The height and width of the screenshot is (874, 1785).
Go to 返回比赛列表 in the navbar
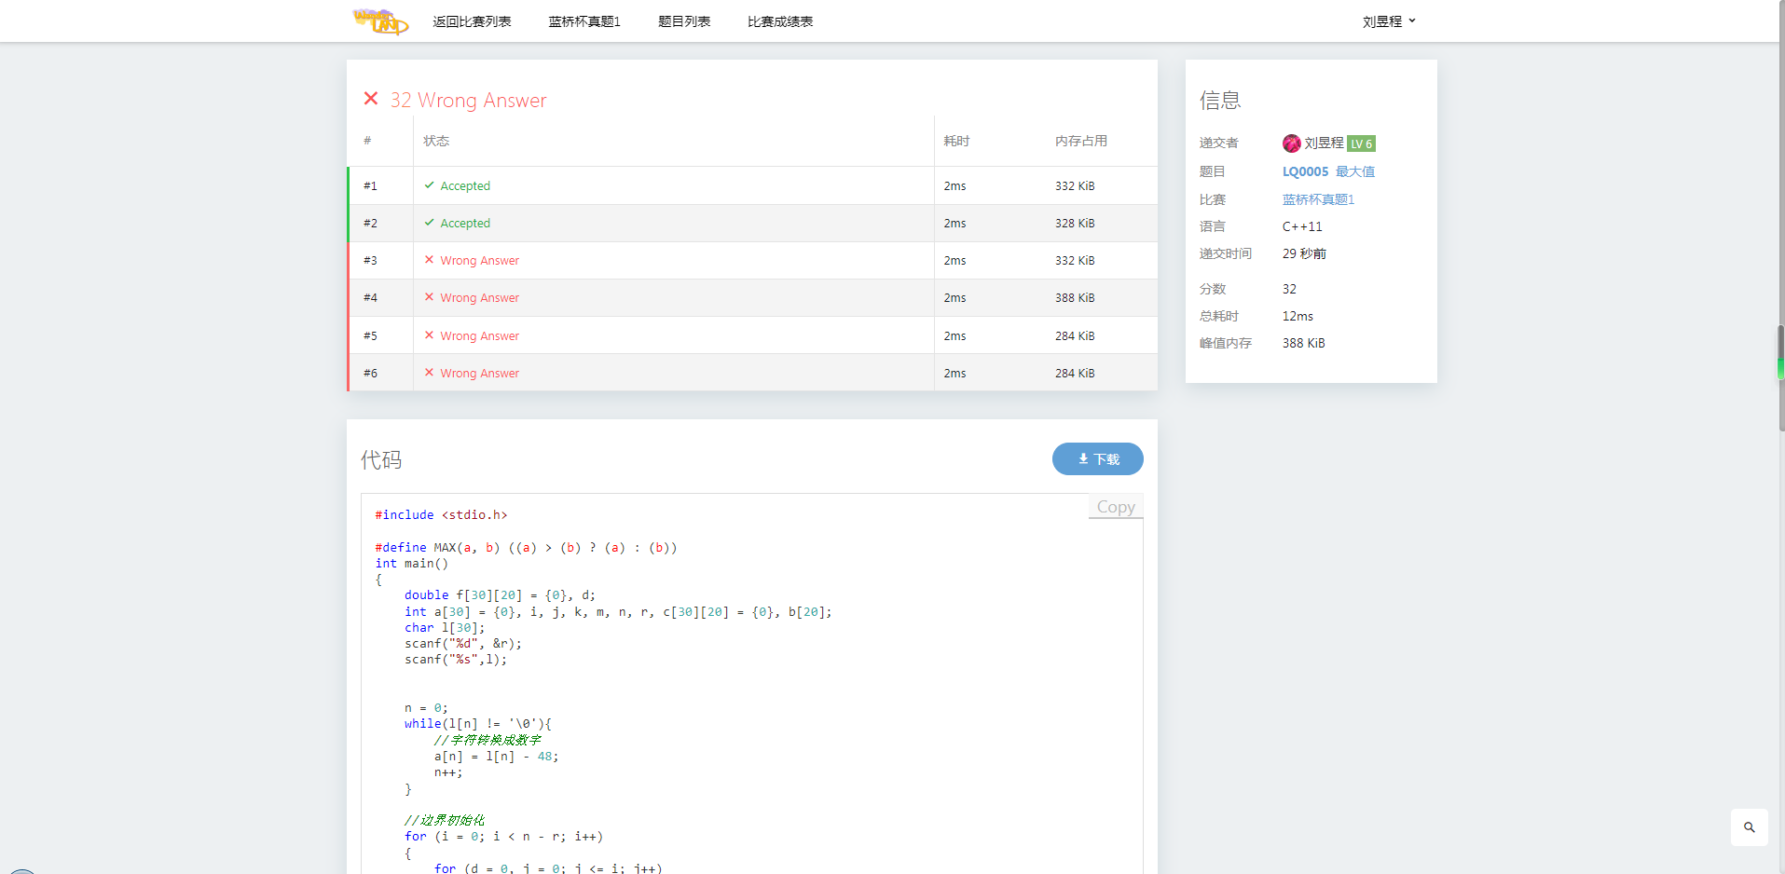pos(472,21)
